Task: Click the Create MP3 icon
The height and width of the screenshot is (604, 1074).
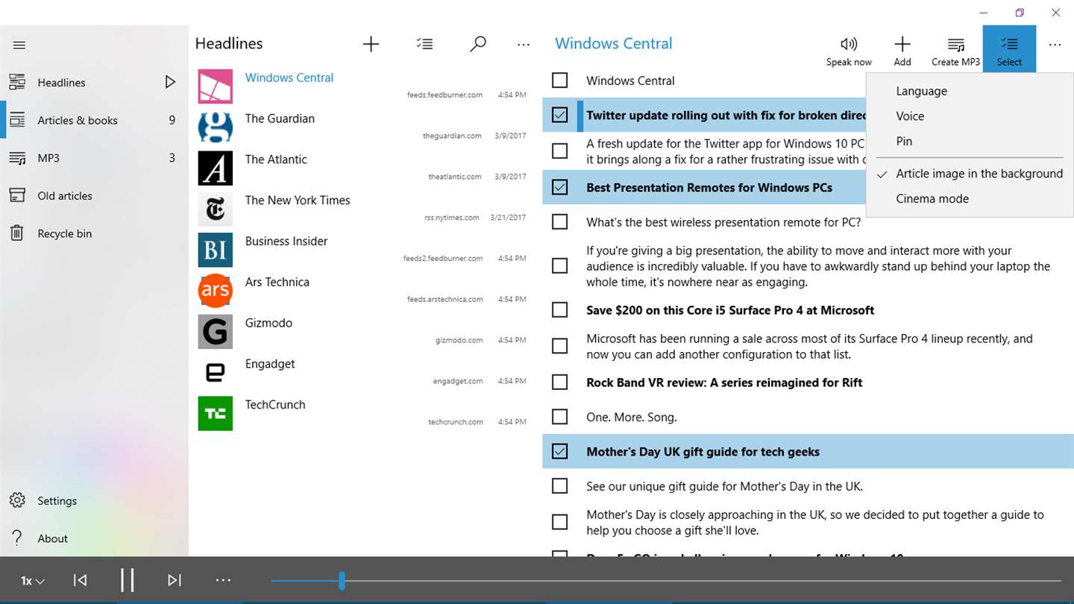Action: [955, 45]
